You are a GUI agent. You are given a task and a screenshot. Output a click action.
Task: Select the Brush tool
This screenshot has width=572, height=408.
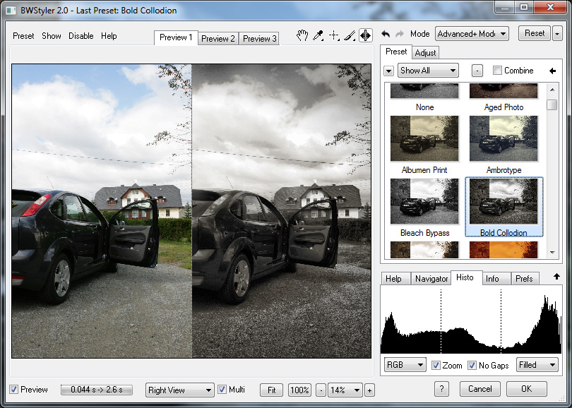tap(350, 36)
